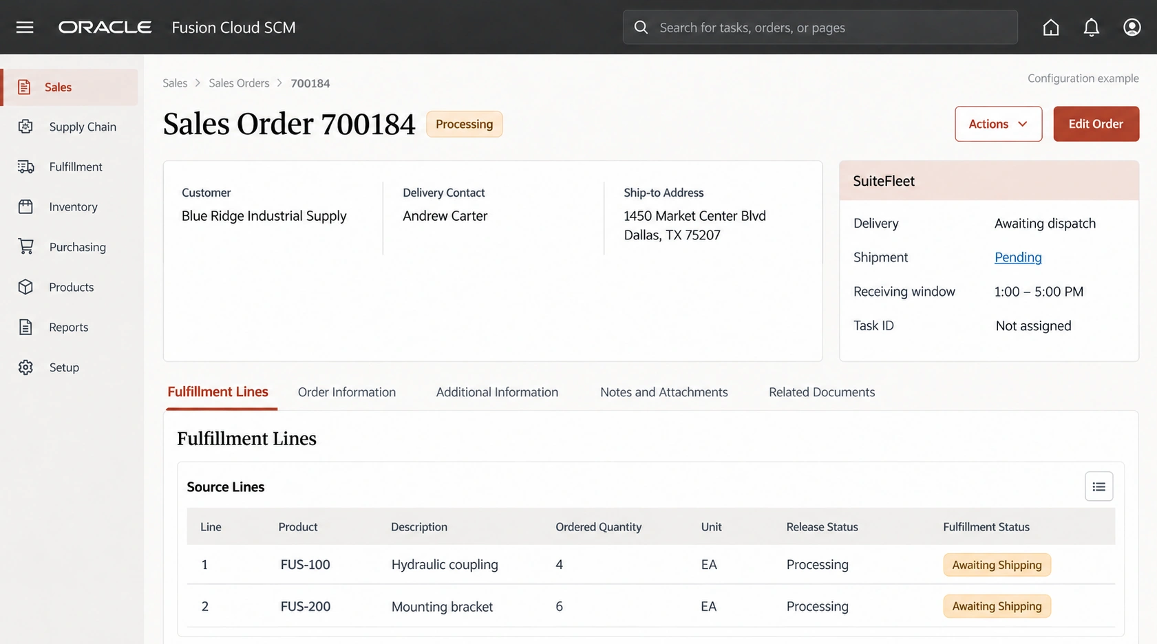This screenshot has width=1157, height=644.
Task: Go to home via house icon
Action: pyautogui.click(x=1051, y=28)
